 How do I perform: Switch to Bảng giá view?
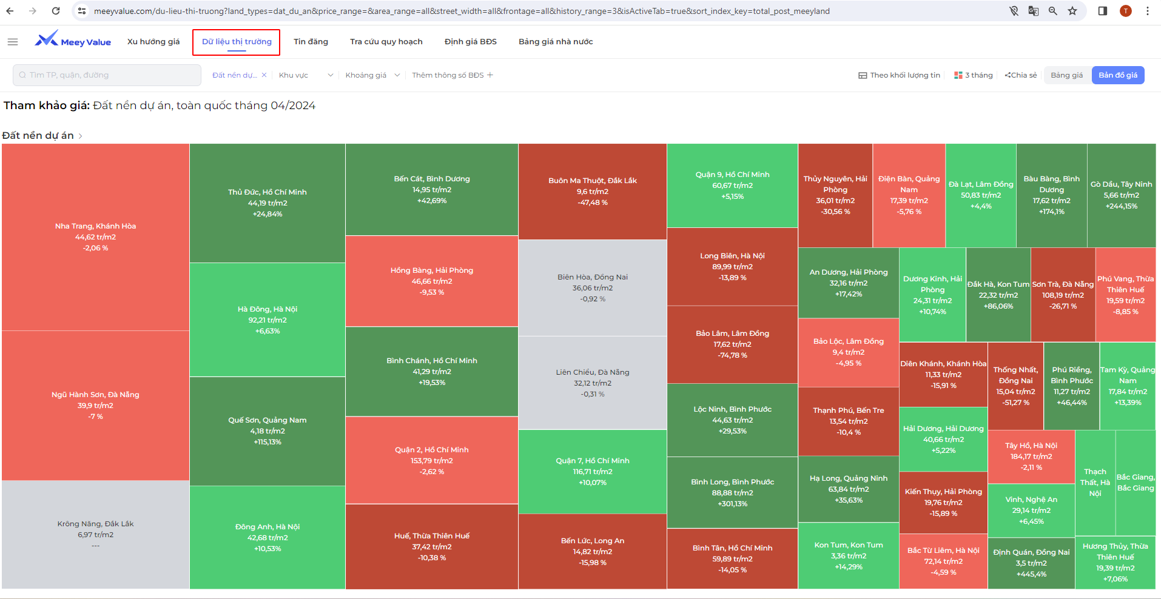coord(1066,75)
